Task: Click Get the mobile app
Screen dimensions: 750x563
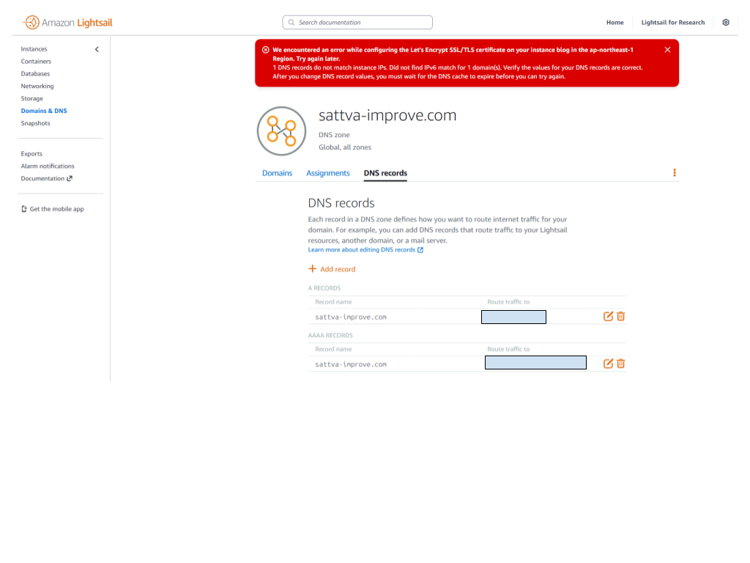Action: (53, 209)
